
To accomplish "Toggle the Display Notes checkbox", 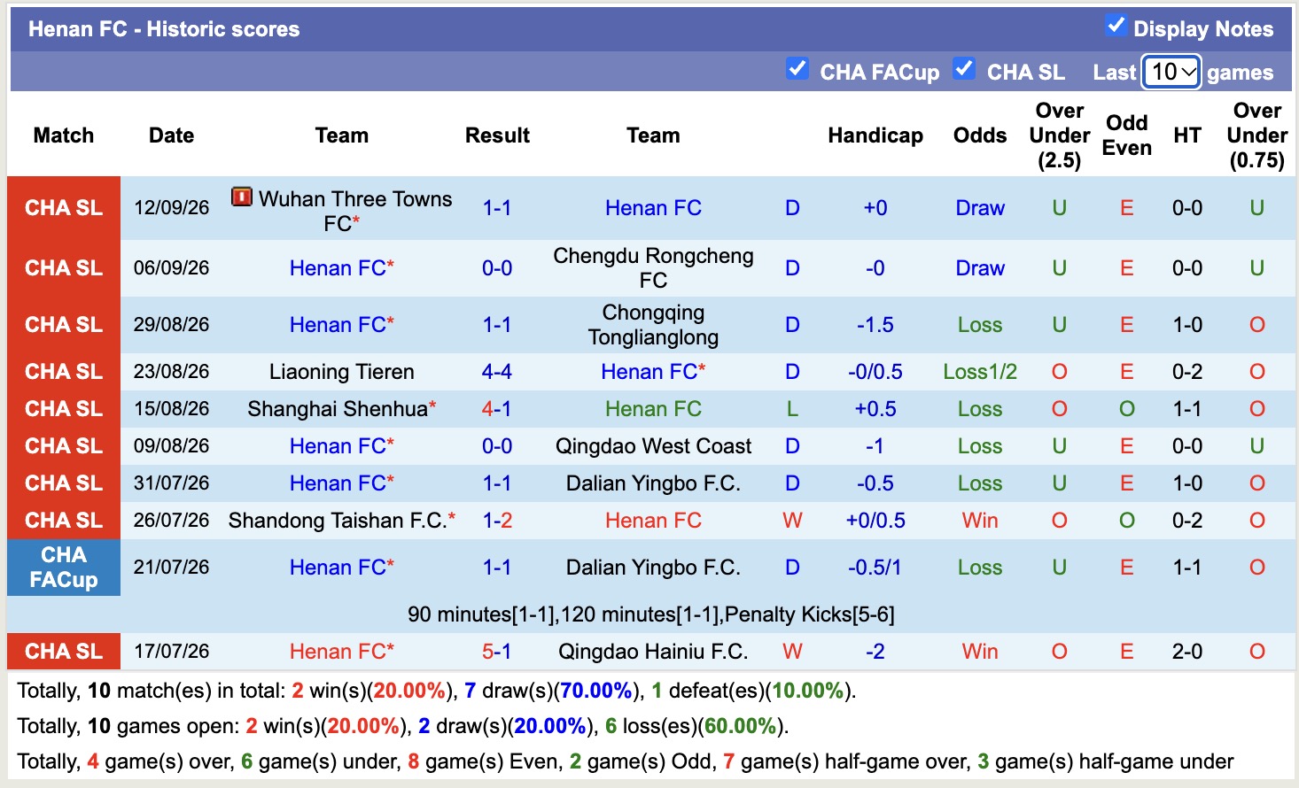I will 1116,26.
